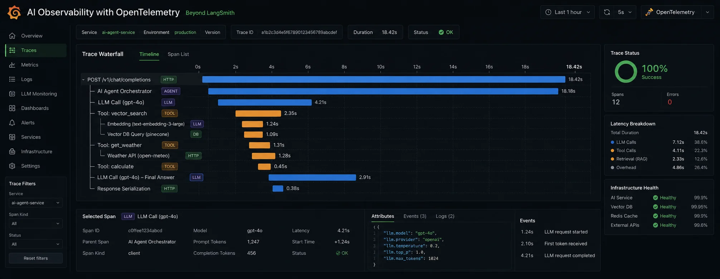Select the Tool: get_weather span row
The width and height of the screenshot is (720, 279).
pos(336,145)
